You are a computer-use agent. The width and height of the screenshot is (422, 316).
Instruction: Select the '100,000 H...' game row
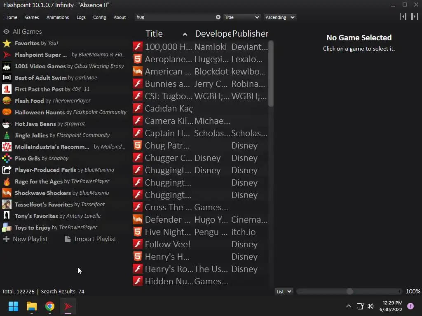click(200, 46)
